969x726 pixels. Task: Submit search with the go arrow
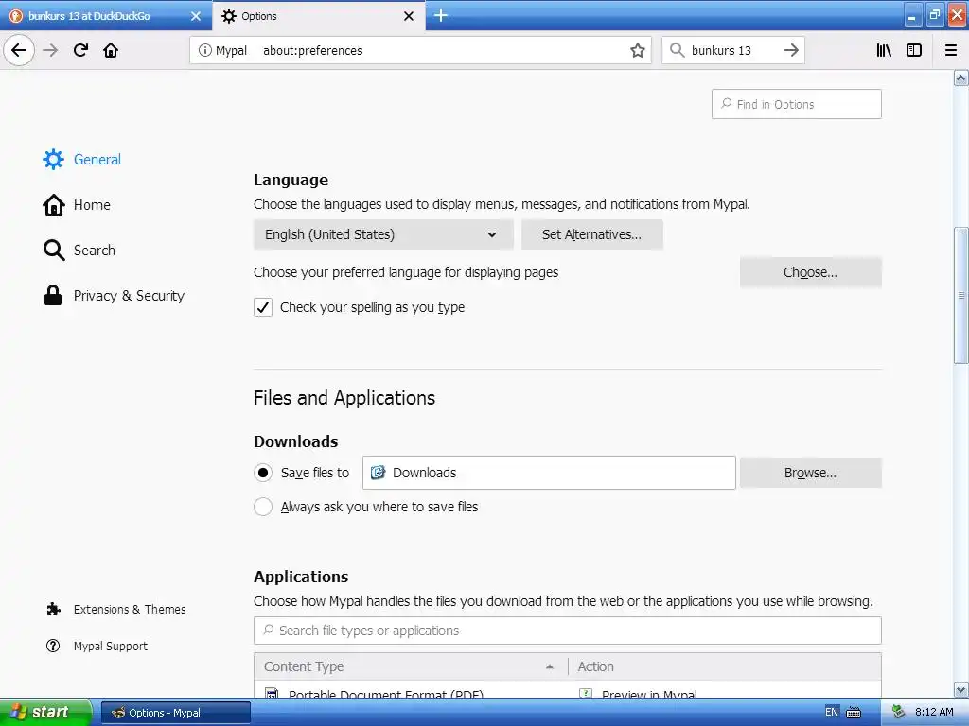[791, 50]
